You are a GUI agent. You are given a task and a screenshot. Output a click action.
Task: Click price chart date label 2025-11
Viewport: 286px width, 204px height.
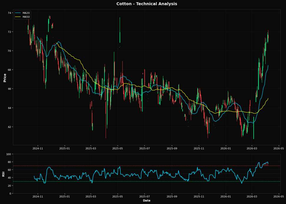pos(199,148)
